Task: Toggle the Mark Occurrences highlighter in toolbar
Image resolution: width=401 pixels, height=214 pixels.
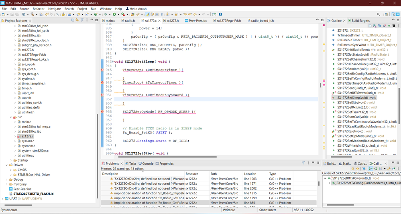Action: [x=147, y=14]
